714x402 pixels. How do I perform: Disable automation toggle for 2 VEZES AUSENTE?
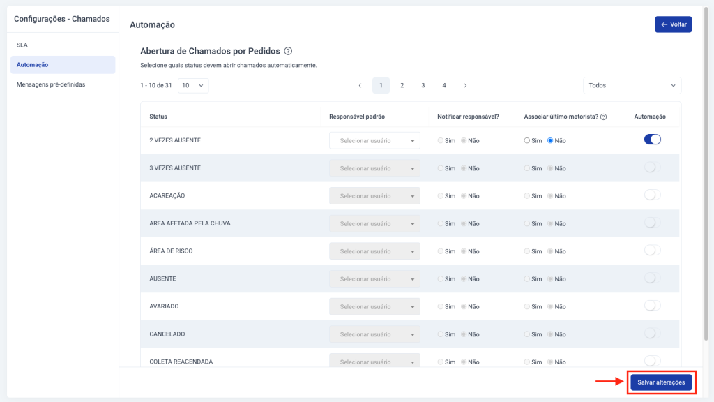click(x=652, y=140)
